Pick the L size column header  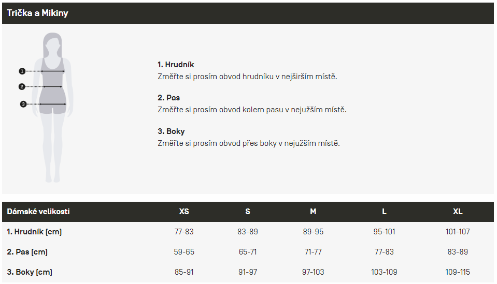384,212
